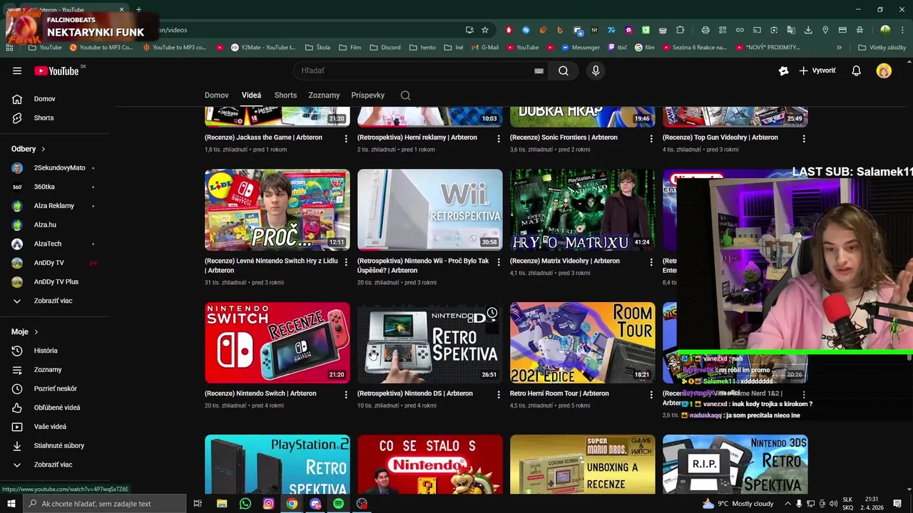The width and height of the screenshot is (913, 513).
Task: Switch to Domov channel tab
Action: click(217, 95)
